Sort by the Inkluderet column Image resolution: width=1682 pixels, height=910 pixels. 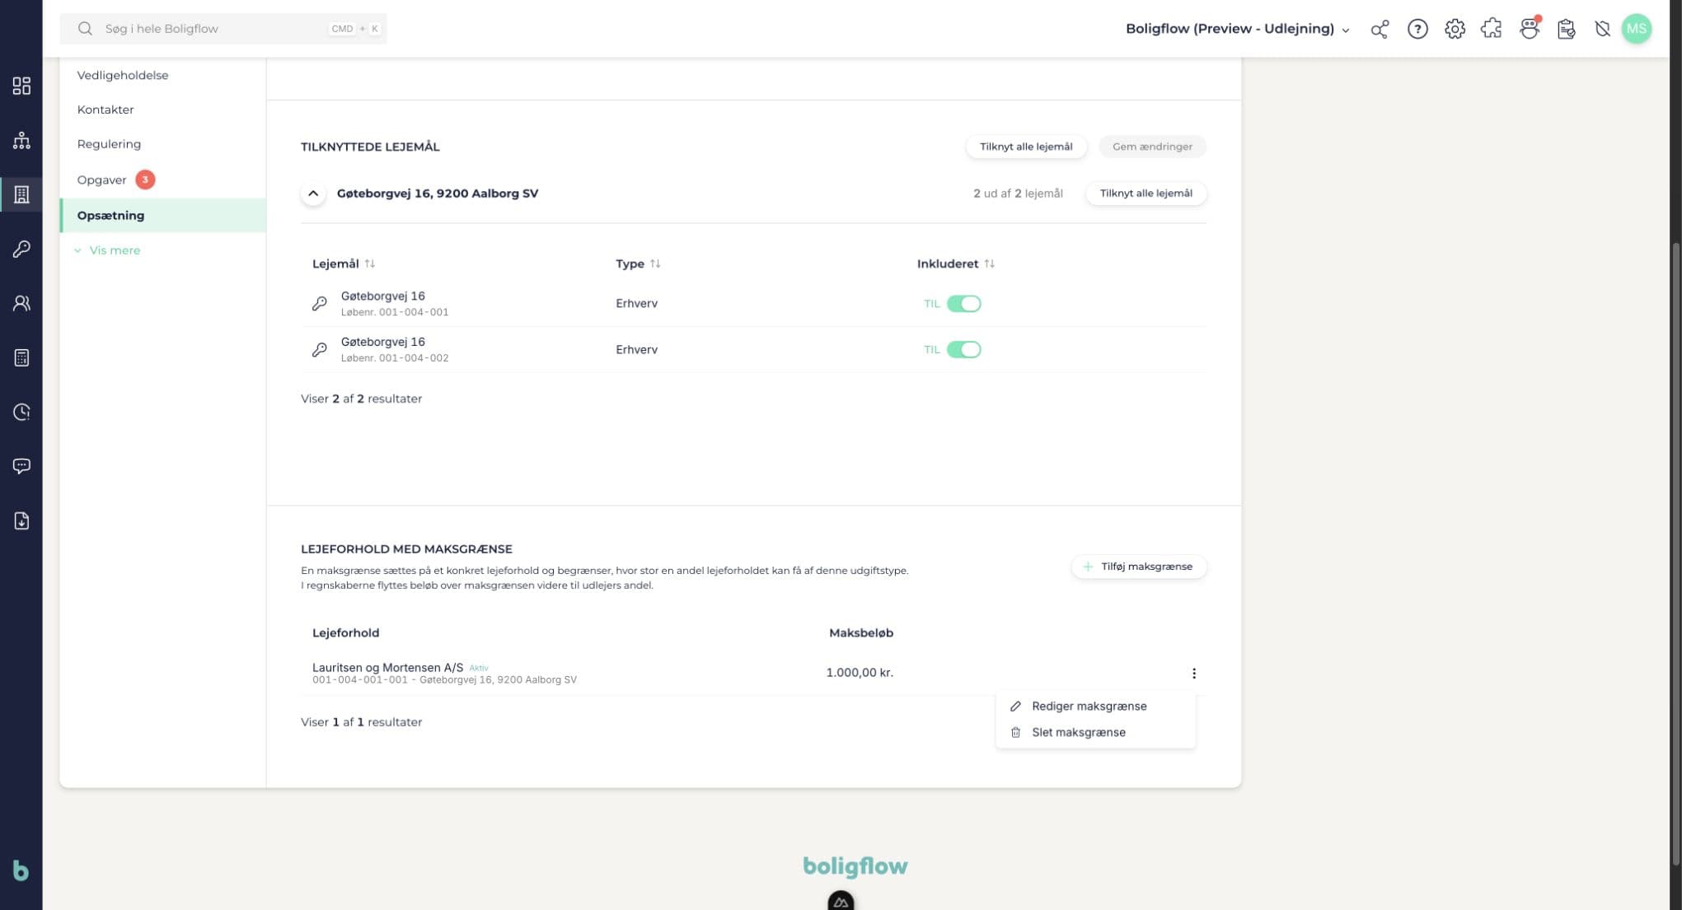point(956,264)
